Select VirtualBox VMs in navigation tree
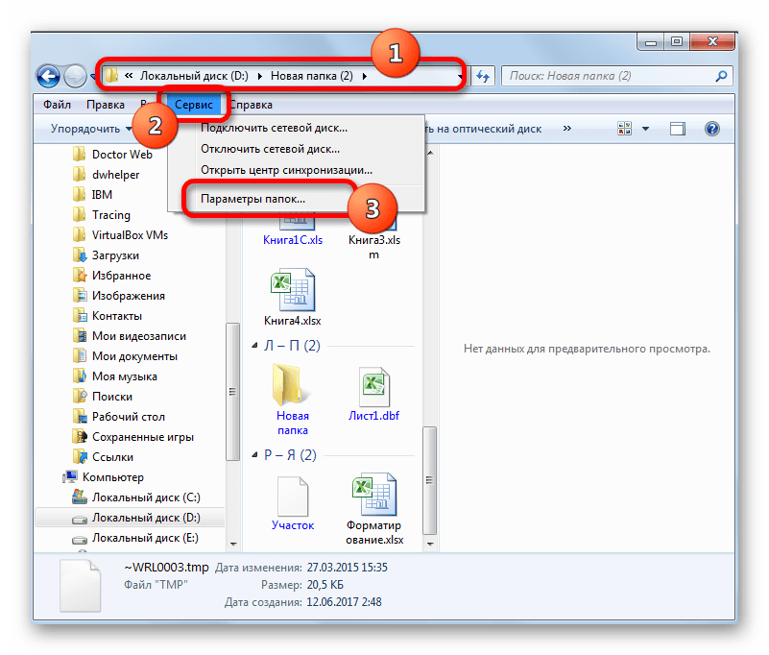This screenshot has height=655, width=769. pyautogui.click(x=130, y=235)
